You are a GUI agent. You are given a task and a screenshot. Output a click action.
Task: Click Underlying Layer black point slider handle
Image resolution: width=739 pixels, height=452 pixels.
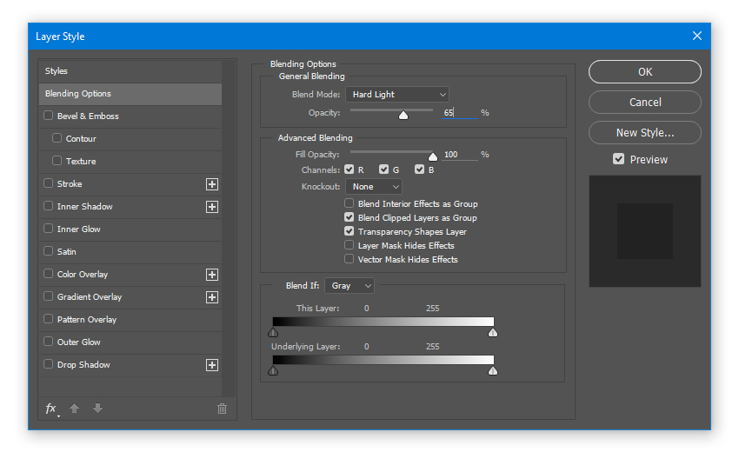(x=273, y=371)
